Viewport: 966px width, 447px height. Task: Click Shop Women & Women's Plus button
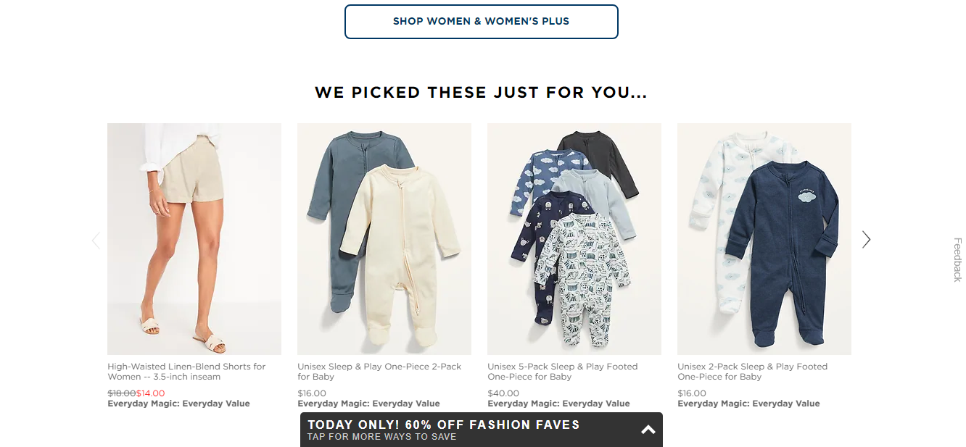(482, 22)
